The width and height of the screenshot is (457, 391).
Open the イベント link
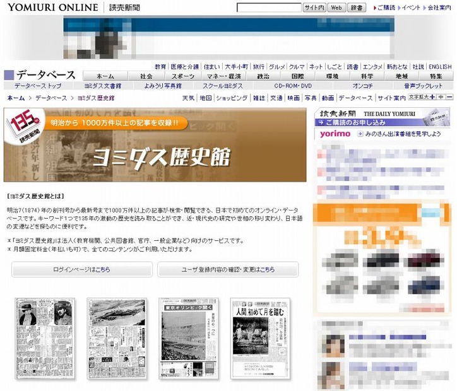[x=411, y=8]
